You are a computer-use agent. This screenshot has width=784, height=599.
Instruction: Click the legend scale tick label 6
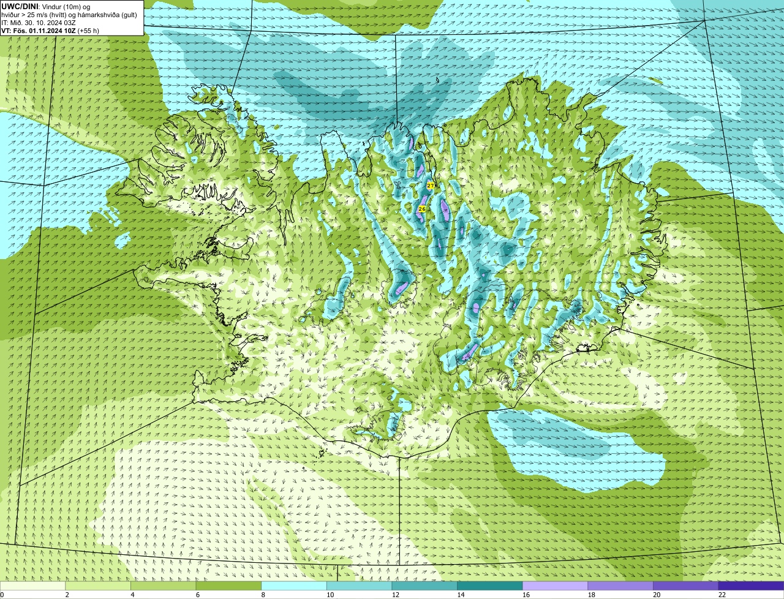197,595
